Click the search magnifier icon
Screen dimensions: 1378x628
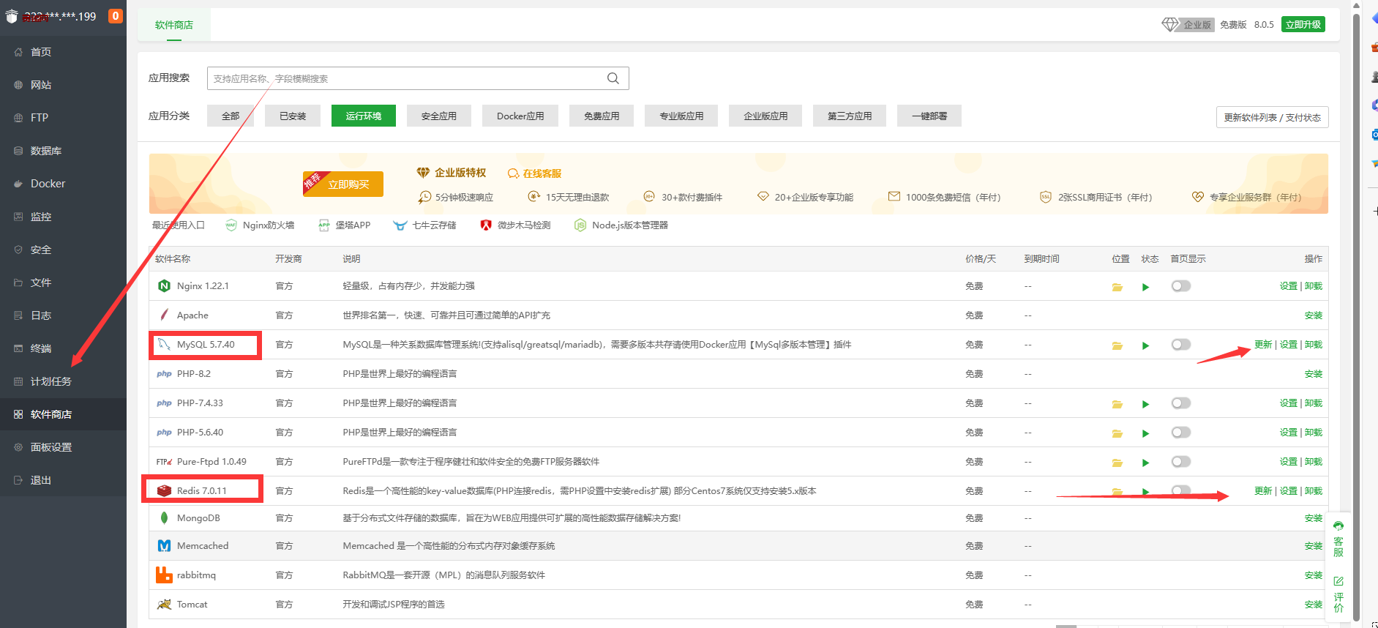coord(613,78)
